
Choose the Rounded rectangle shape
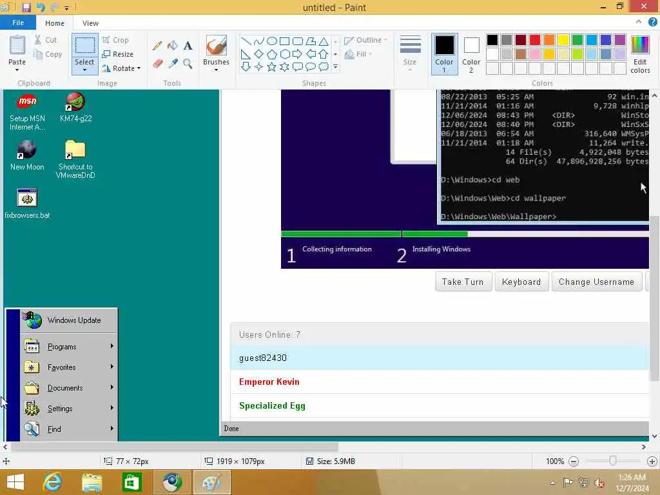(298, 41)
